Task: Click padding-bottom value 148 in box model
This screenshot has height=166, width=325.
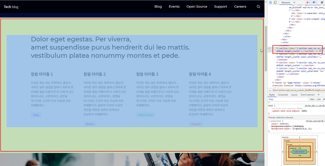Action: click(x=300, y=155)
